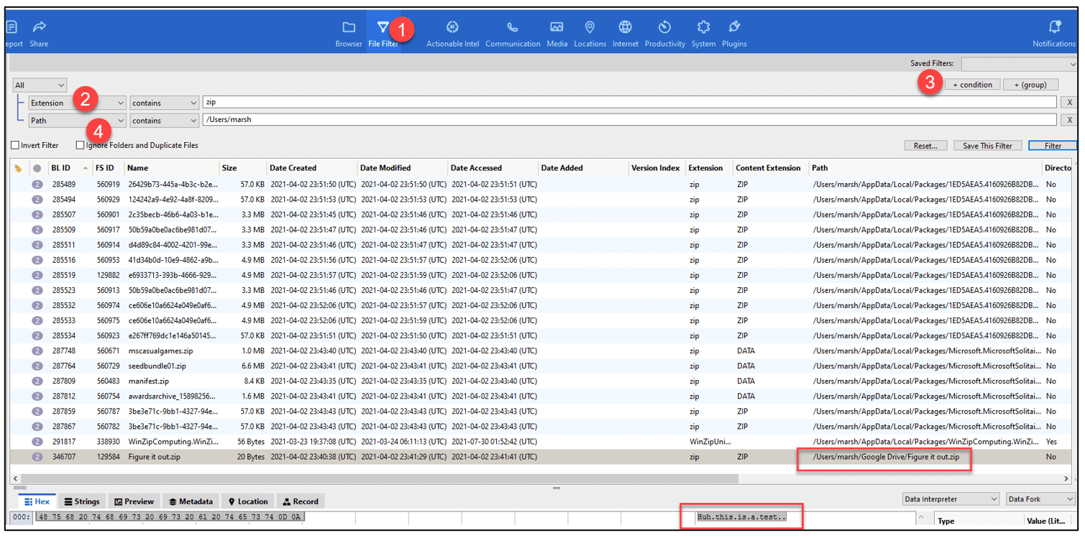Click decoded text Huh.this.is.a.test..
This screenshot has height=538, width=1085.
[x=741, y=517]
